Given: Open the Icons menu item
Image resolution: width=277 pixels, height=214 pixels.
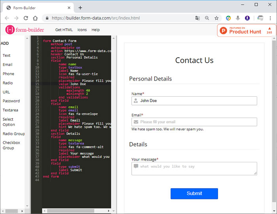Looking at the screenshot, I should click(82, 30).
